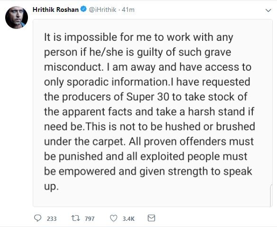Click the final word 'up.' in statement
Screen dimensions: 277x227
click(51, 187)
